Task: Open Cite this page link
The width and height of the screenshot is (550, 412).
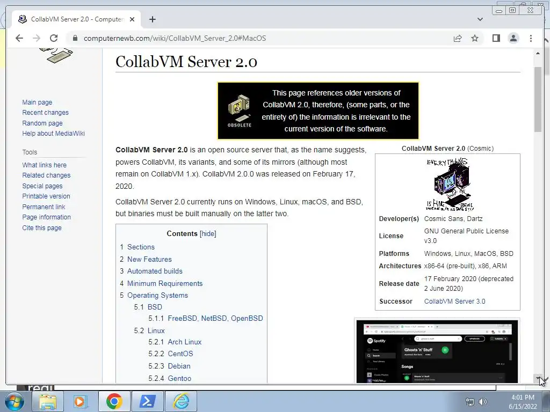Action: click(42, 227)
